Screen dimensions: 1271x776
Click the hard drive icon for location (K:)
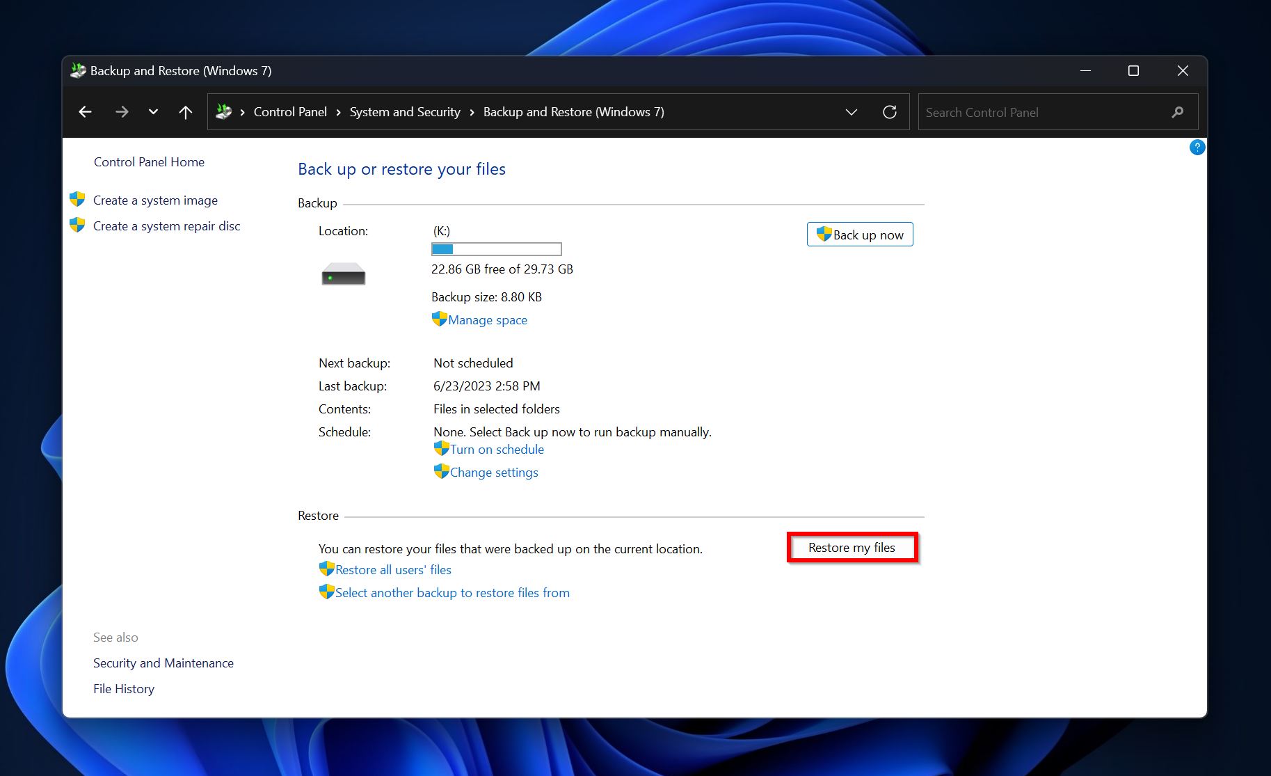point(343,274)
